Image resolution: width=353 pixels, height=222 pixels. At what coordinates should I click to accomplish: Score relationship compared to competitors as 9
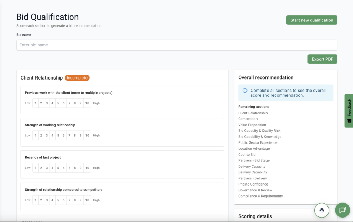(x=80, y=200)
